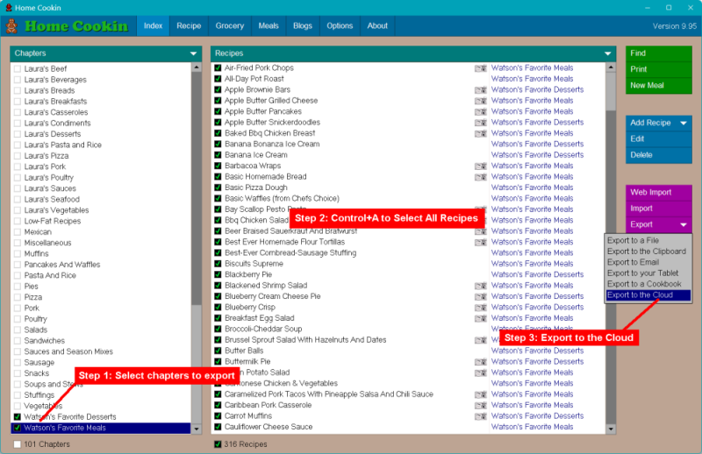702x454 pixels.
Task: Click the Web Import button
Action: click(659, 192)
